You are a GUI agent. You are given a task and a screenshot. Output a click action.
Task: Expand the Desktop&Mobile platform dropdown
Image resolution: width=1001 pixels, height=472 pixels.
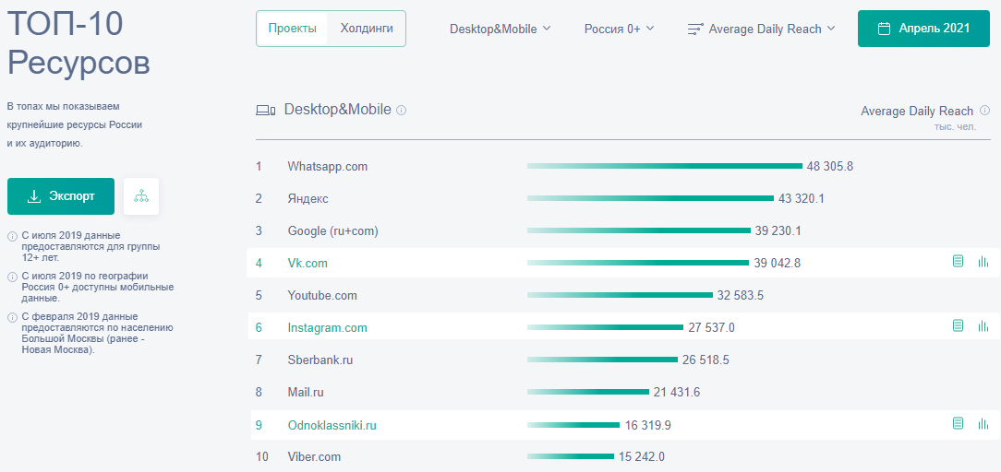(x=500, y=29)
